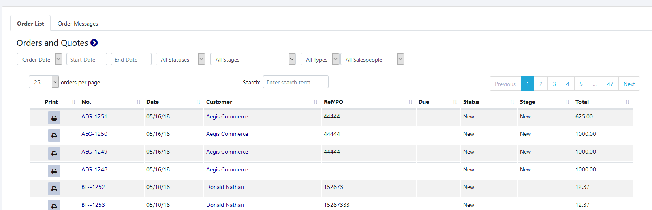652x210 pixels.
Task: Open the All Types filter dropdown
Action: point(320,59)
